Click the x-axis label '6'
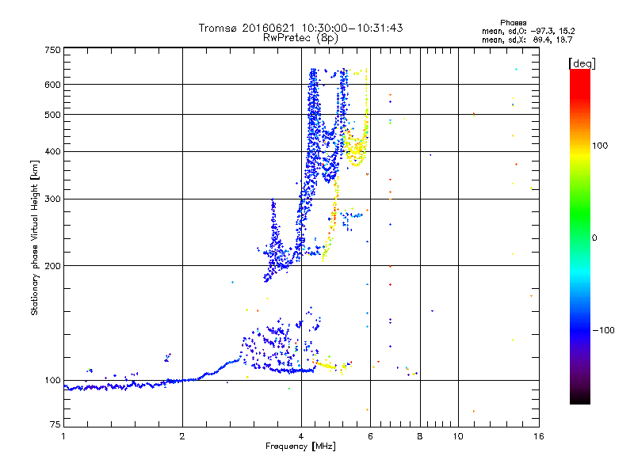634x475 pixels. tap(370, 436)
